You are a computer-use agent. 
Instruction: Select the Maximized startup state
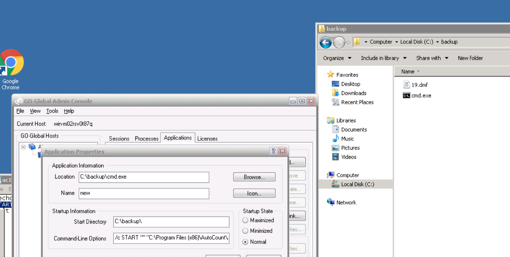tap(245, 220)
